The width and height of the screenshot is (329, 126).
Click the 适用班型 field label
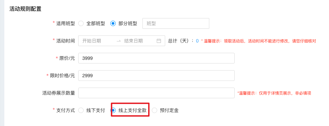[66, 23]
